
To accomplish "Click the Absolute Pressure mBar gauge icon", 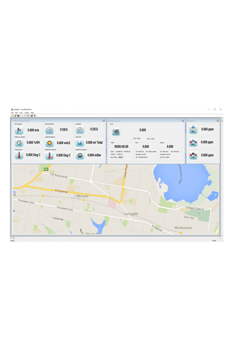I will point(80,156).
